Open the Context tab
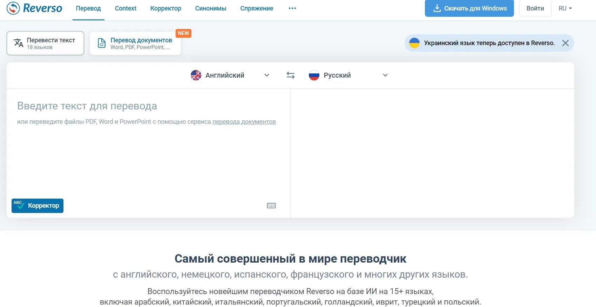This screenshot has height=307, width=596. (x=126, y=8)
